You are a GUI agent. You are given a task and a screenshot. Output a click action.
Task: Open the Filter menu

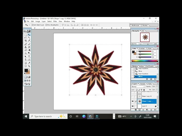[55, 22]
